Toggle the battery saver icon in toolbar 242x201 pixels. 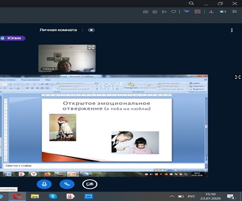(x=223, y=12)
